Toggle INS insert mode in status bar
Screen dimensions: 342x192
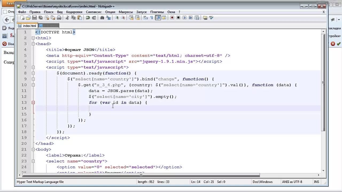click(317, 182)
